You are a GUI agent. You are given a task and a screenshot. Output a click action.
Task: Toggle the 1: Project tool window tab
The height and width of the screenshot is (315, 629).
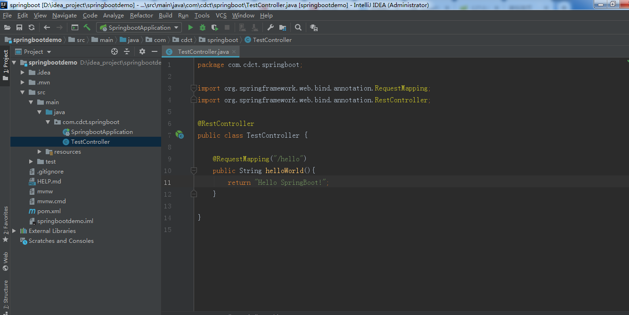(x=5, y=65)
